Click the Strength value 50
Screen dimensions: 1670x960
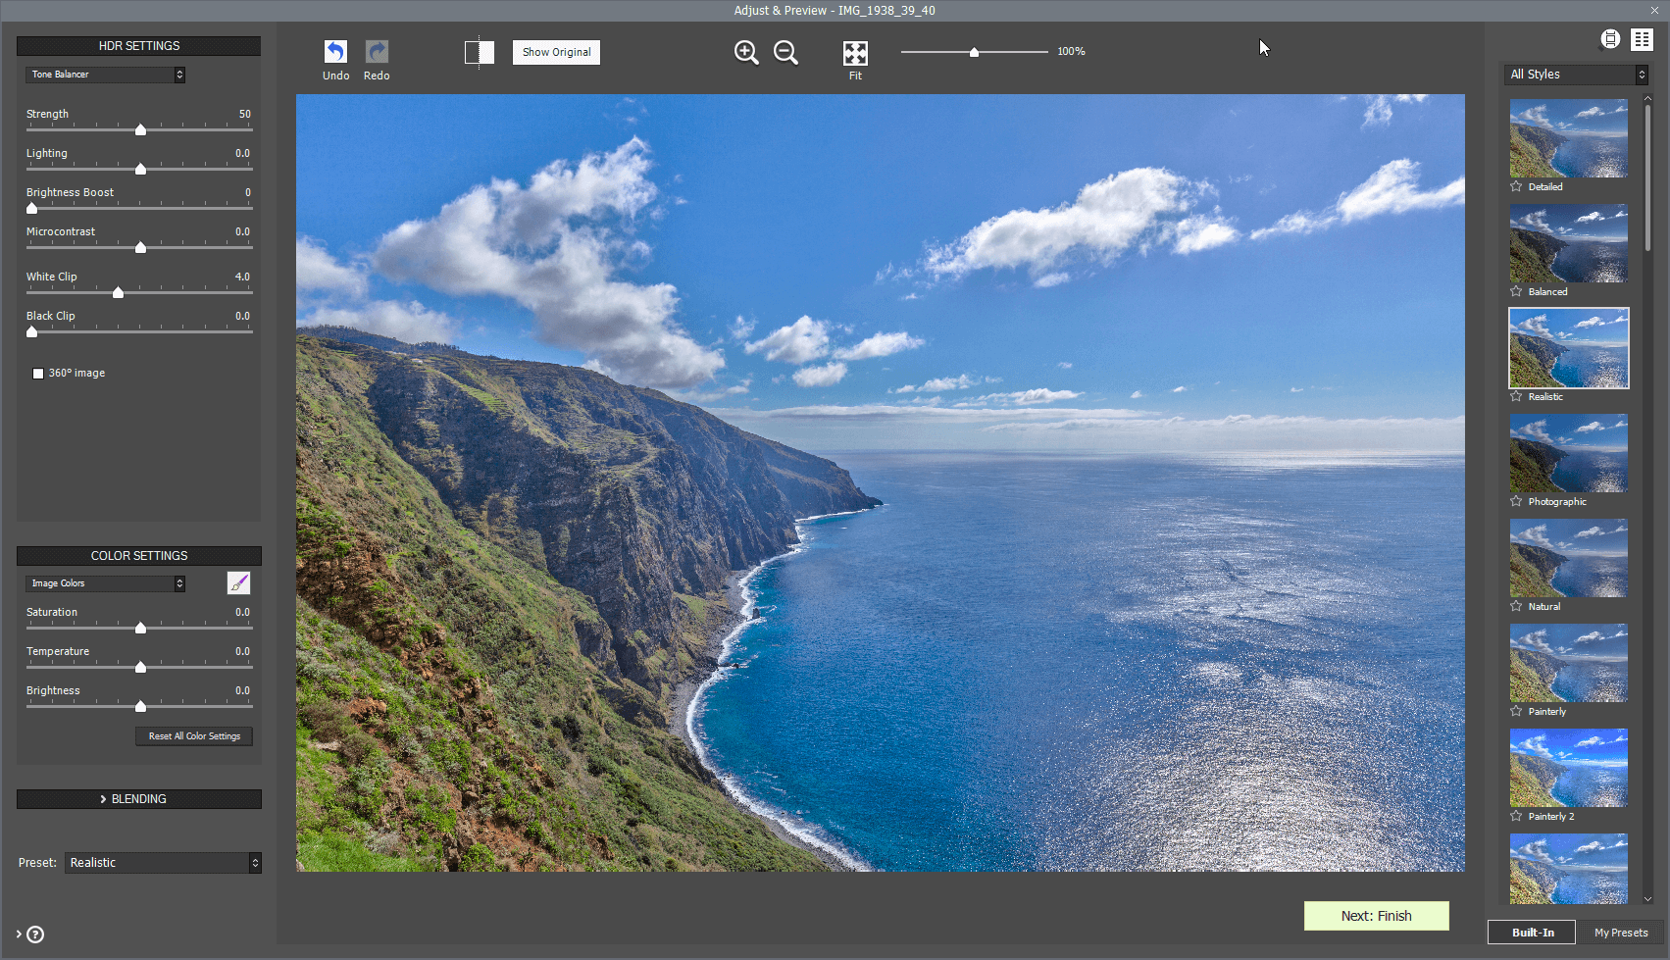tap(245, 114)
